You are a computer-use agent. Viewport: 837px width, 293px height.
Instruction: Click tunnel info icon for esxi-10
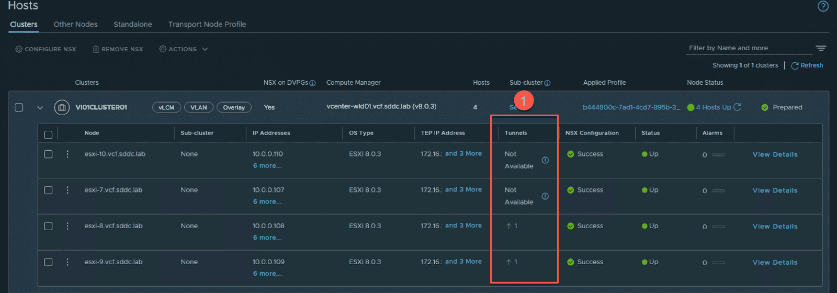545,160
